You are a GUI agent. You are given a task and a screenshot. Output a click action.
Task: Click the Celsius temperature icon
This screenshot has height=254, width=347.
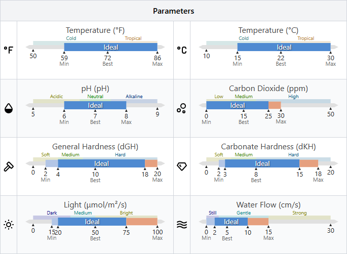coord(182,50)
